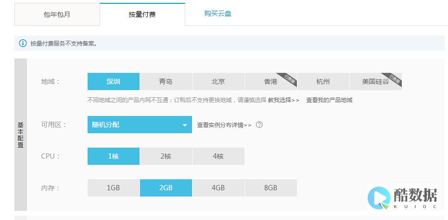
Task: Choose 2核 CPU option
Action: (166, 156)
